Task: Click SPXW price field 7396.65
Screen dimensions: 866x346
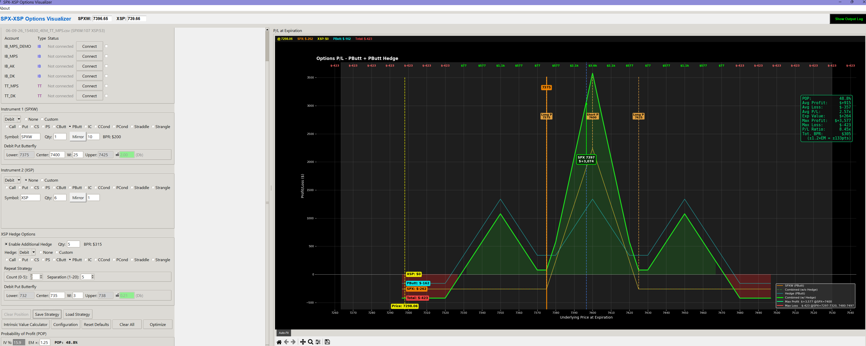Action: pos(102,19)
